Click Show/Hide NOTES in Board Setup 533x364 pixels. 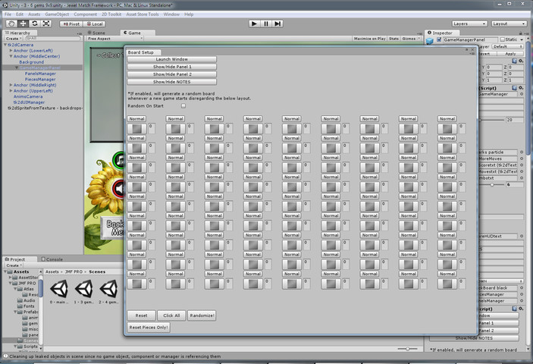pos(171,82)
